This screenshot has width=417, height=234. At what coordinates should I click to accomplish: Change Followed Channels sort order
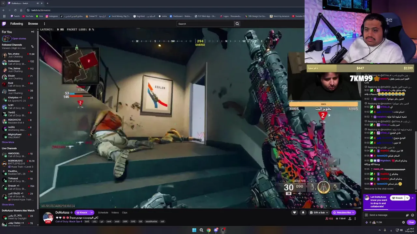click(32, 46)
